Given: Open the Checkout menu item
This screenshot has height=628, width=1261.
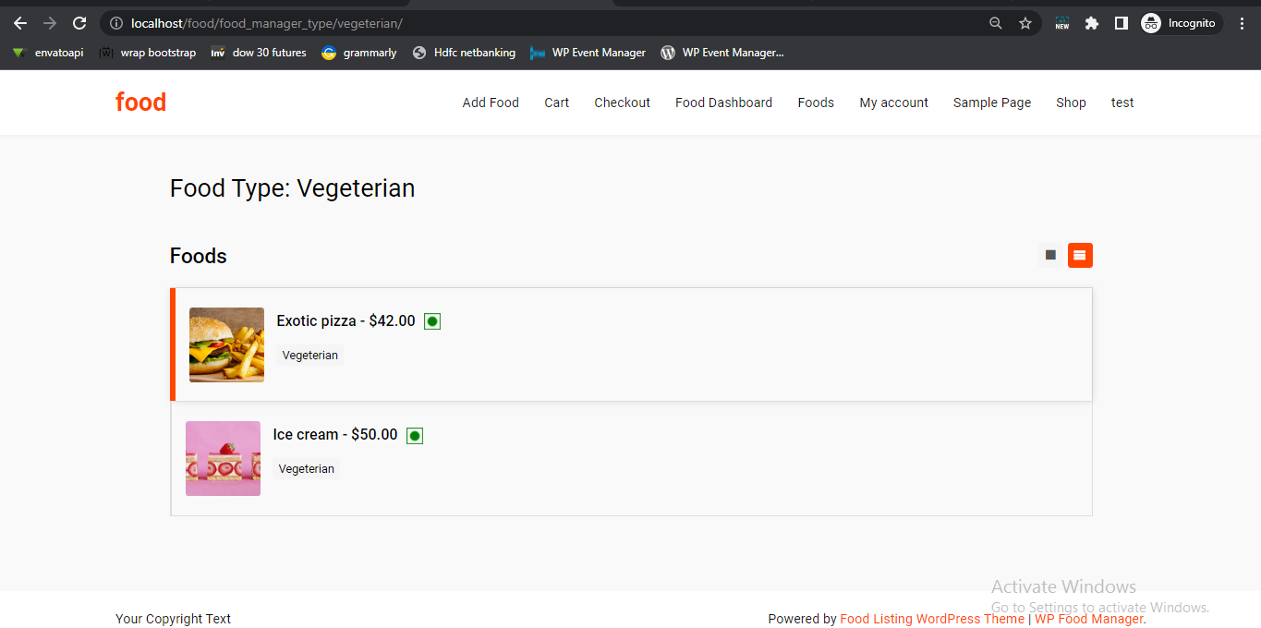Looking at the screenshot, I should tap(623, 103).
